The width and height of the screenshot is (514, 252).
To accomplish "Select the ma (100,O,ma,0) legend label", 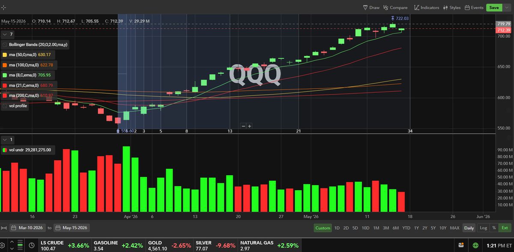I will point(24,65).
